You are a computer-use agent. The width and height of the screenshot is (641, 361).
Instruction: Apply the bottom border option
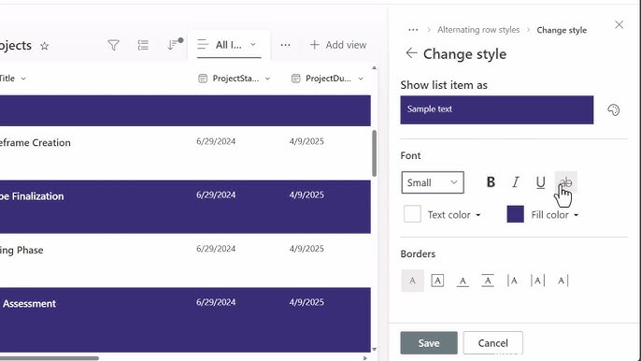coord(463,281)
